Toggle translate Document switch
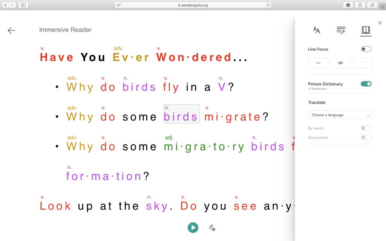This screenshot has width=386, height=241. (x=366, y=137)
